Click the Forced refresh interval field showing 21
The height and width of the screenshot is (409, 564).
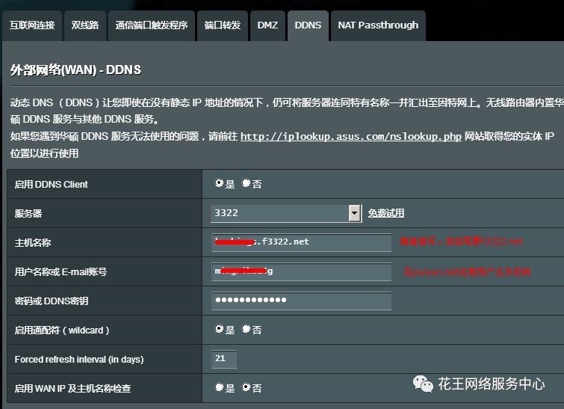(x=224, y=359)
